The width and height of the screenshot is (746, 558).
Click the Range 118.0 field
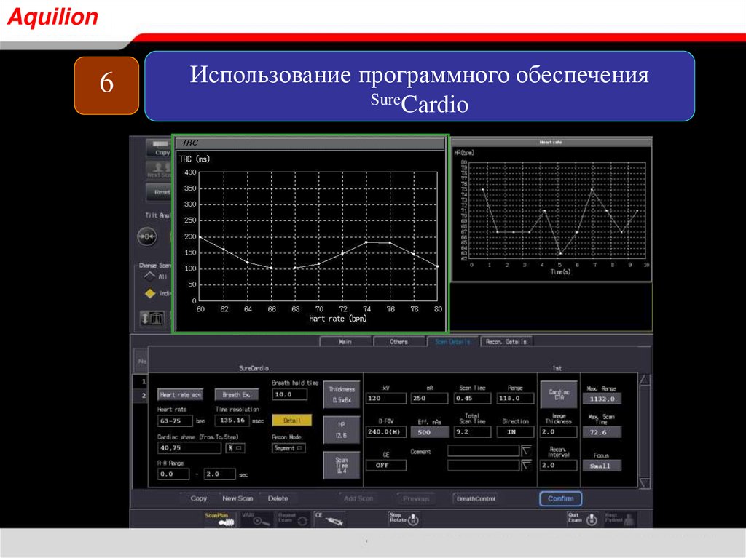[x=515, y=398]
